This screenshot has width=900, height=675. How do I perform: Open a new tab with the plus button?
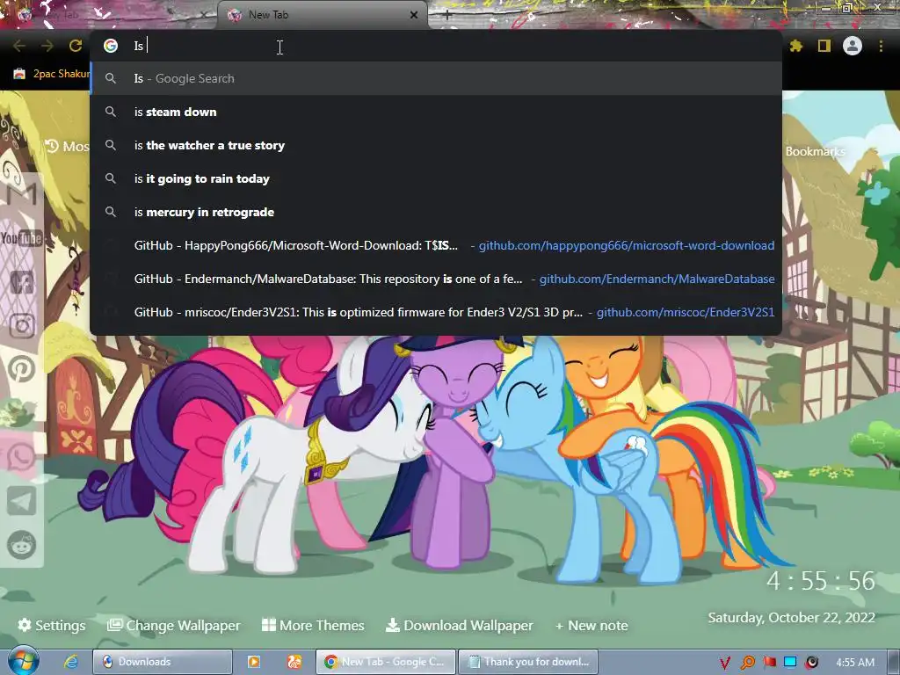pos(447,15)
